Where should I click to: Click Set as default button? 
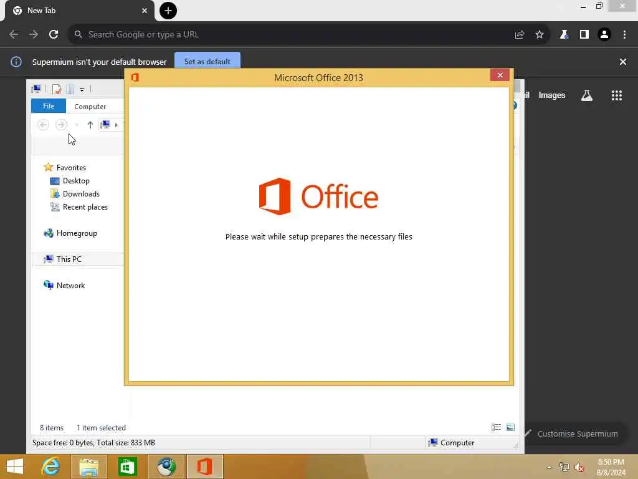pyautogui.click(x=207, y=62)
